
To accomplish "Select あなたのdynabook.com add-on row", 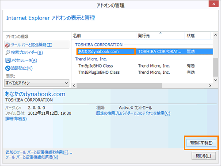I will [145, 52].
